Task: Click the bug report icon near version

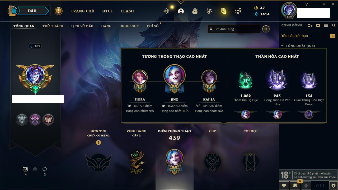Action: (333, 186)
